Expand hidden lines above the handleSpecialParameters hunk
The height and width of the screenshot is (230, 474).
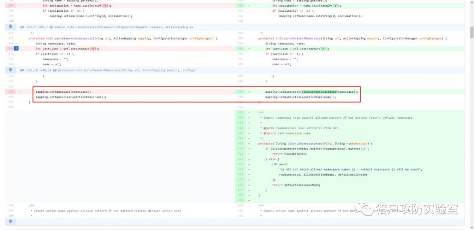pyautogui.click(x=10, y=27)
